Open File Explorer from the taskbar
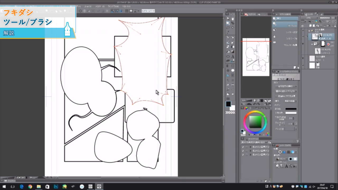The width and height of the screenshot is (338, 190). click(39, 187)
